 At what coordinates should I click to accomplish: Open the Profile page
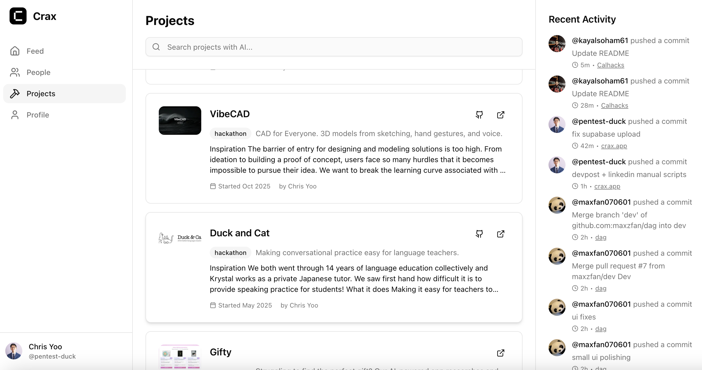(x=38, y=115)
